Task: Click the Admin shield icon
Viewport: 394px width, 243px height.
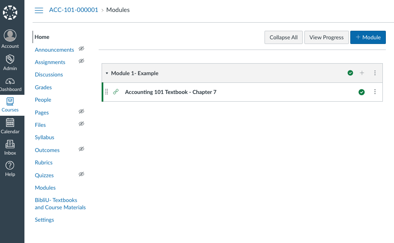Action: click(x=10, y=59)
